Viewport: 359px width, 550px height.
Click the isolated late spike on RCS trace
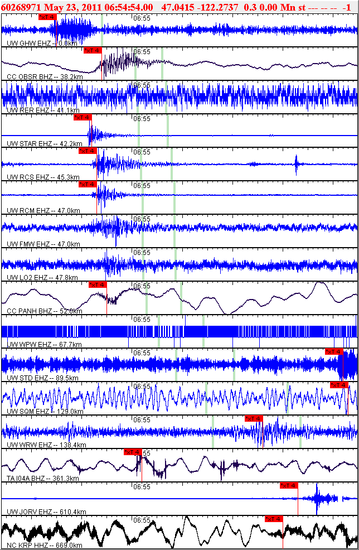point(296,164)
